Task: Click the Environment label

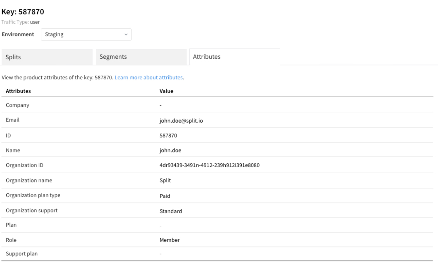Action: (18, 34)
